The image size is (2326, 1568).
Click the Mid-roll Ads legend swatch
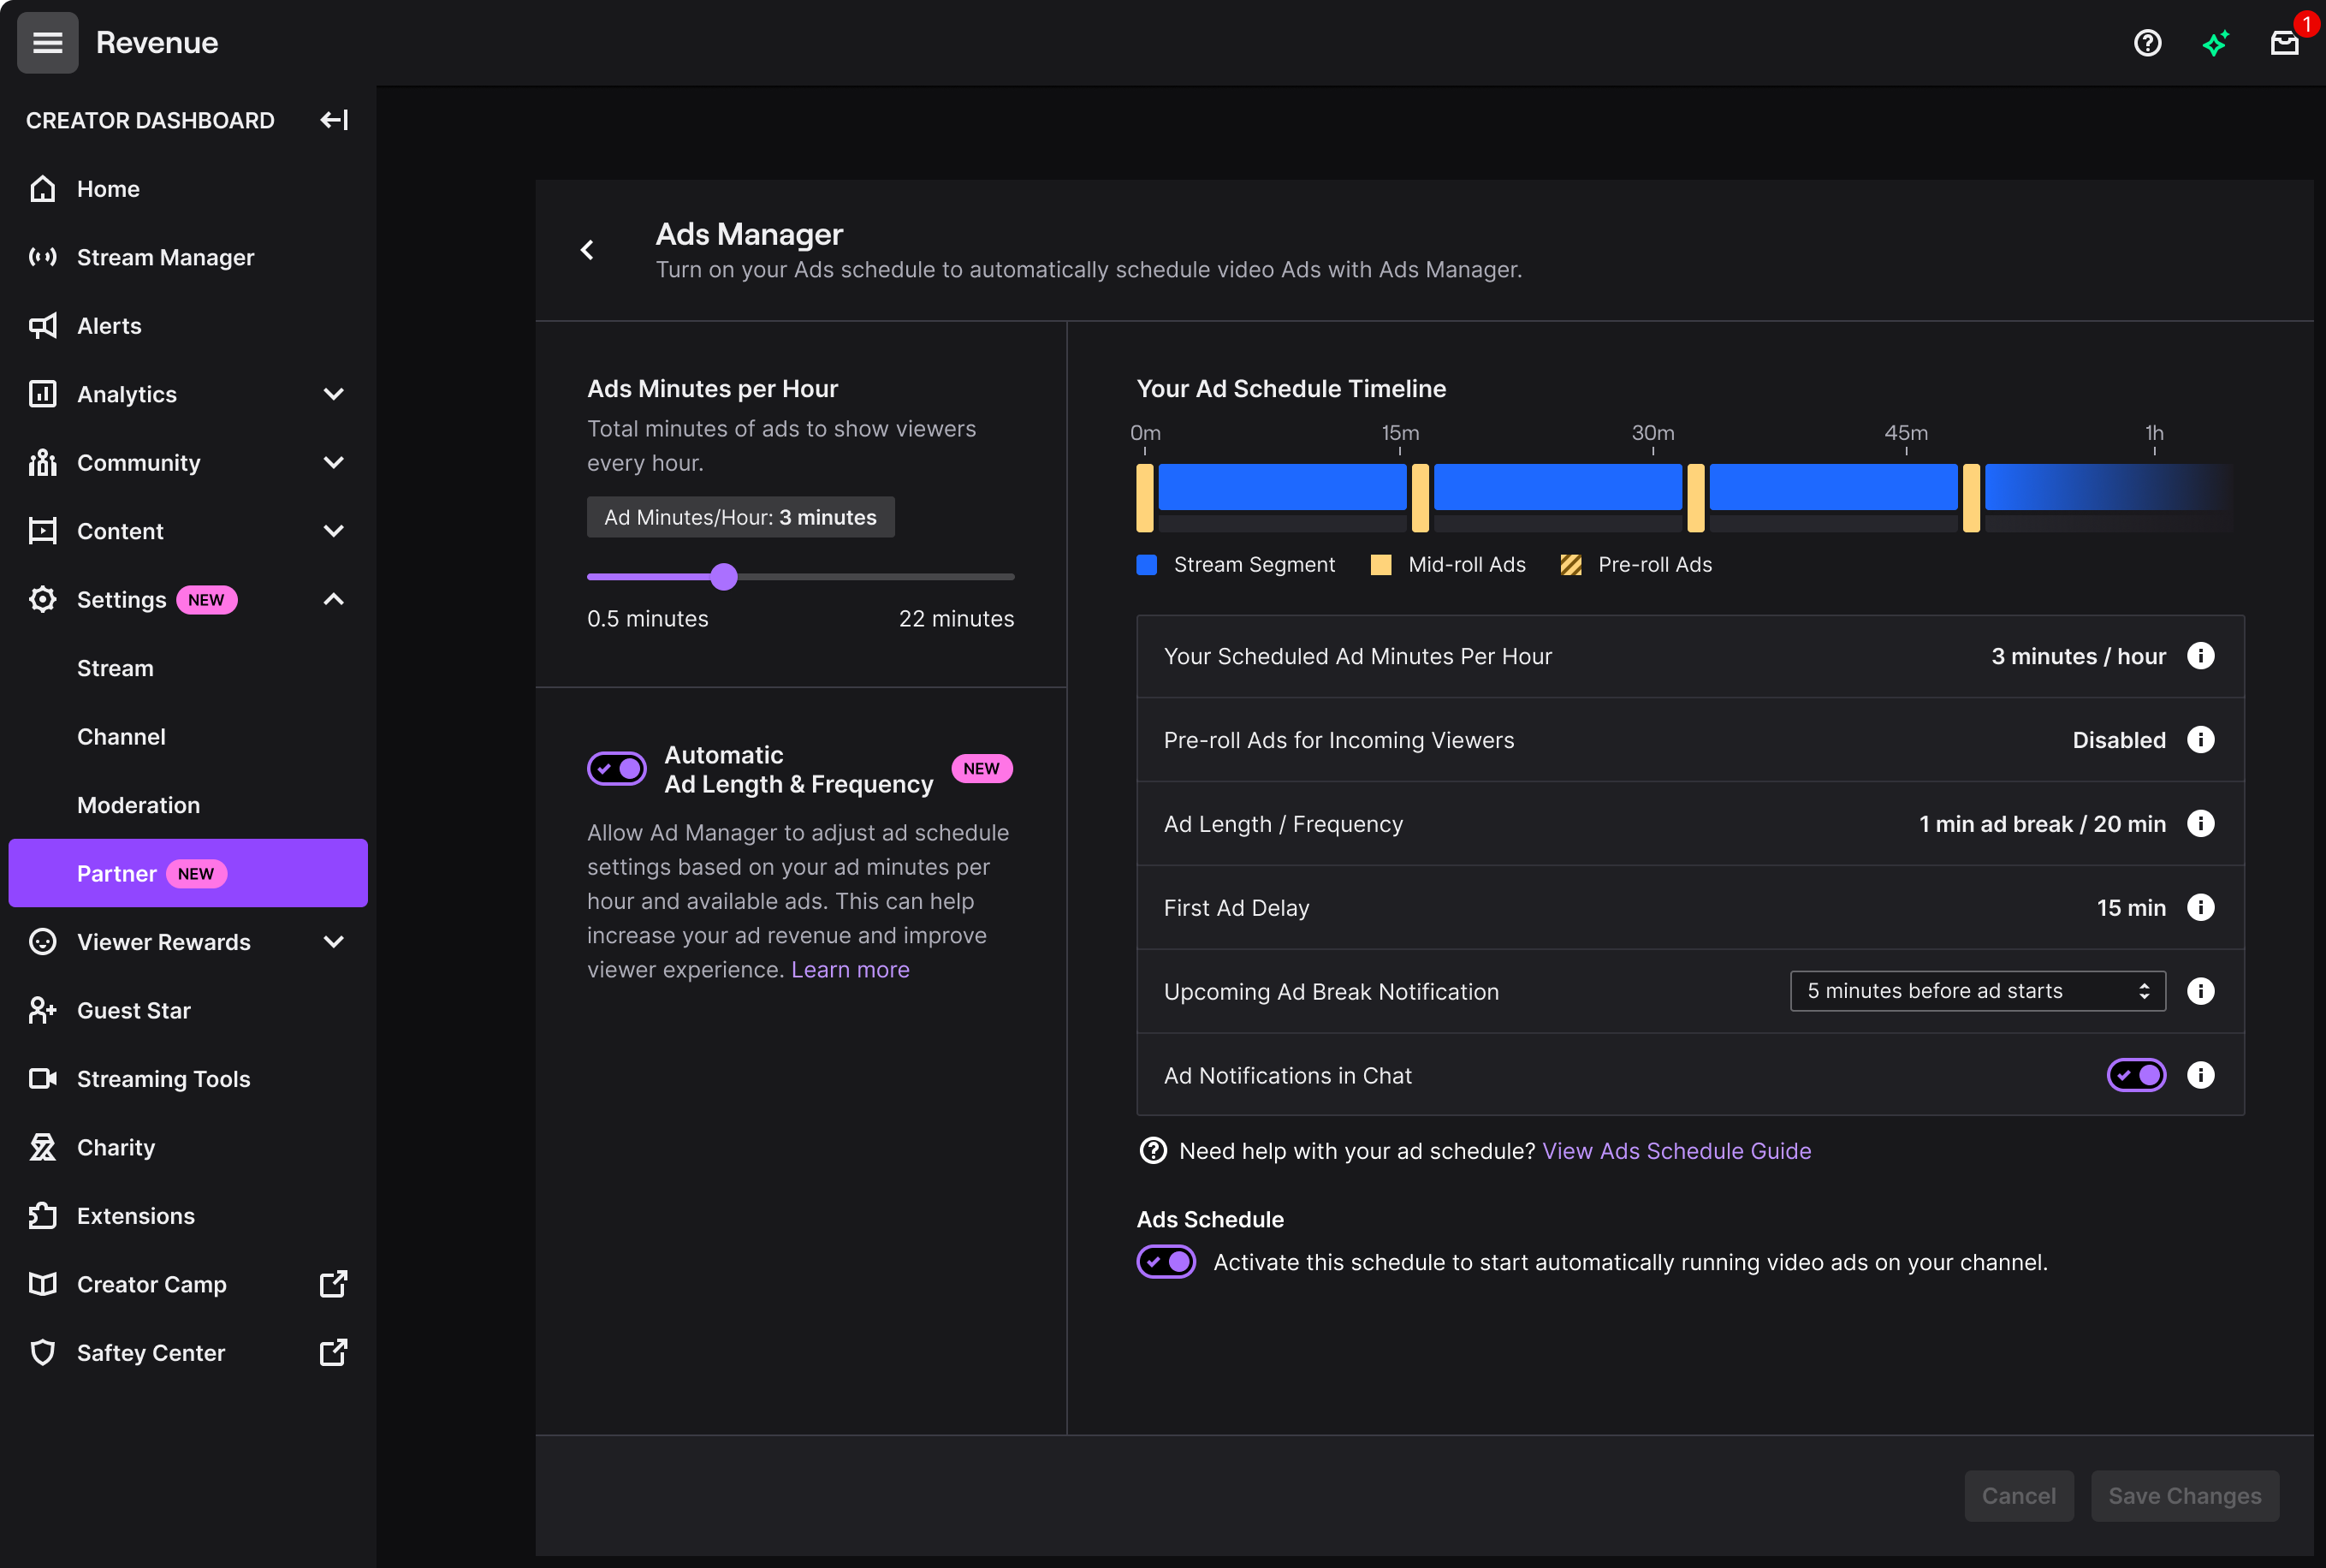1380,565
